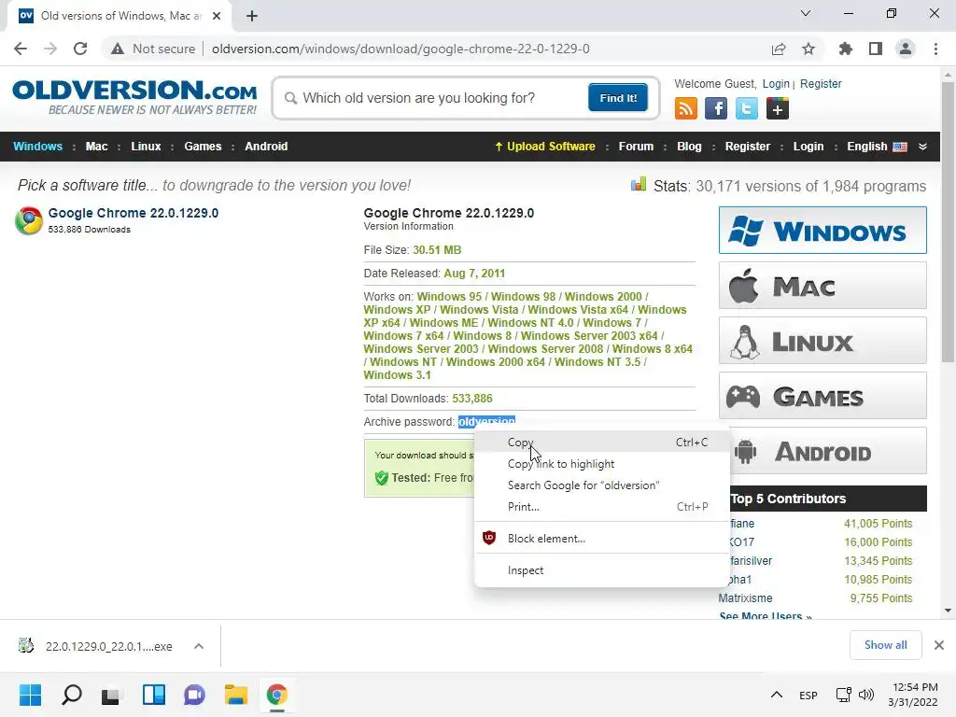Click Upload Software in the navigation bar
The height and width of the screenshot is (717, 956).
(544, 147)
